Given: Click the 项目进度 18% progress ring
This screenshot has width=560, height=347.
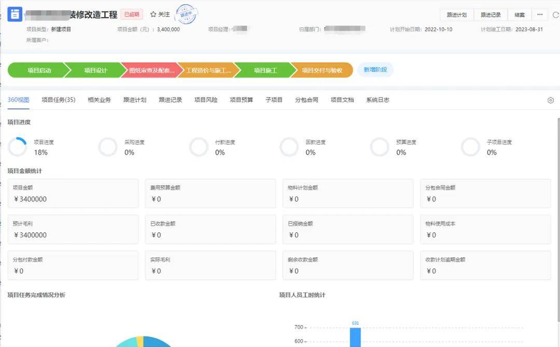Looking at the screenshot, I should (x=18, y=147).
